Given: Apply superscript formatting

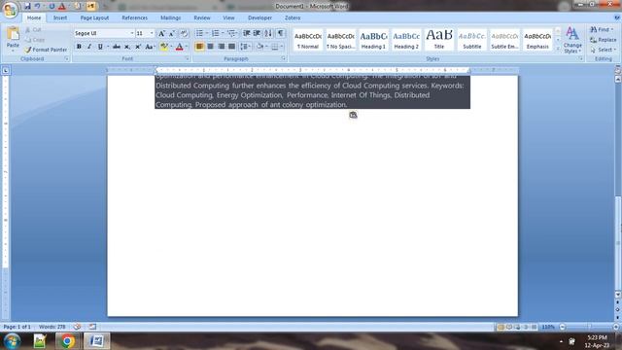Looking at the screenshot, I should click(x=138, y=47).
